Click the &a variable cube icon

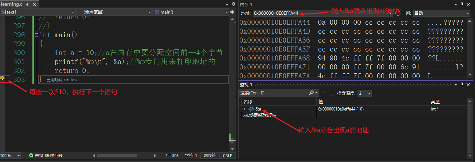[x=251, y=109]
